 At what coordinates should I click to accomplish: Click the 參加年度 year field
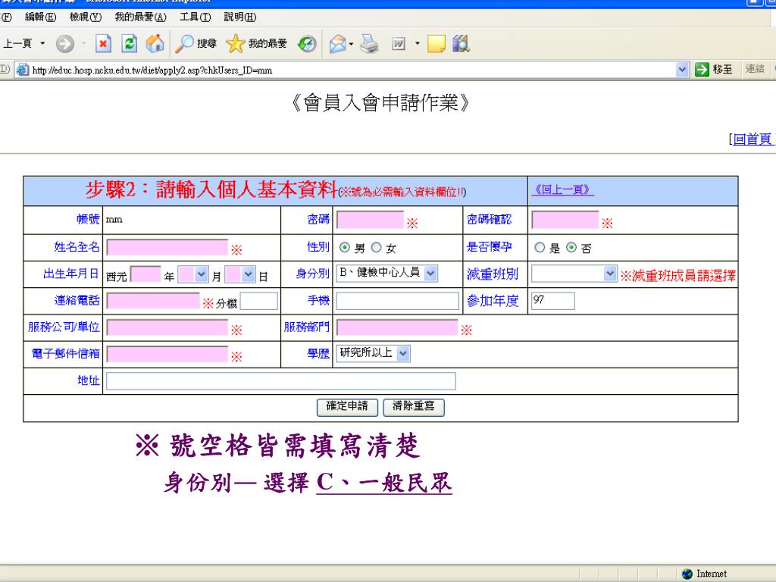(x=552, y=301)
